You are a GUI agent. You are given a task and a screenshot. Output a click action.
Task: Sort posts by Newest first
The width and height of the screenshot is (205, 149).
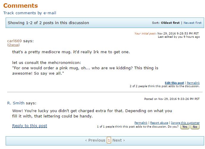point(193,23)
